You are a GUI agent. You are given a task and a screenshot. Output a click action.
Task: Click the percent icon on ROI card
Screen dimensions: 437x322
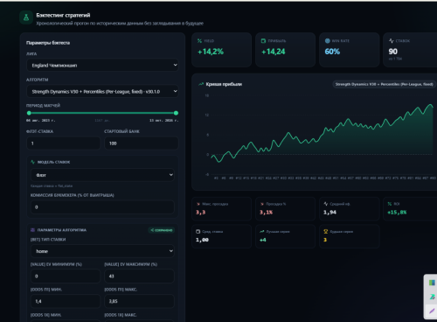[390, 204]
